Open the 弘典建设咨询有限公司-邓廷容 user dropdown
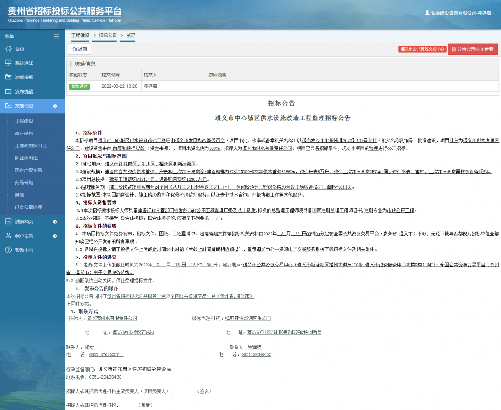 tap(459, 13)
